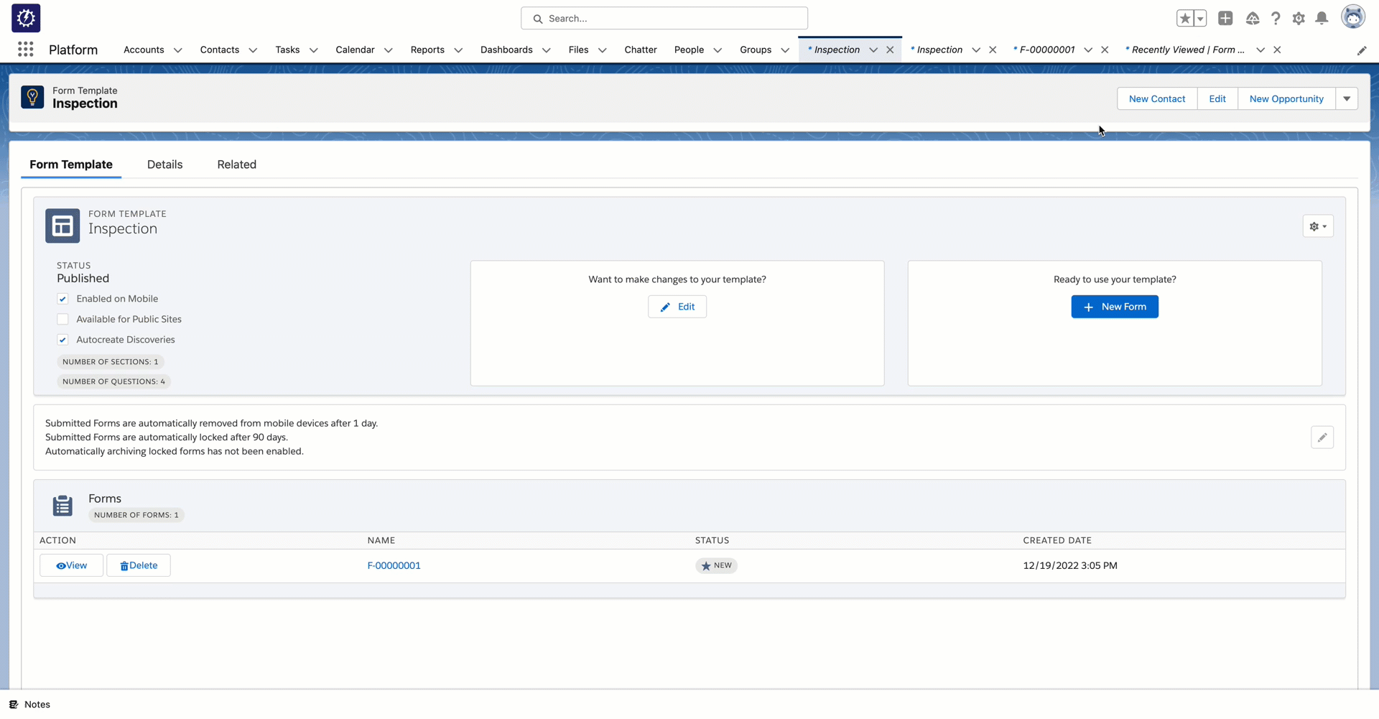Expand the Files nav dropdown

(602, 50)
